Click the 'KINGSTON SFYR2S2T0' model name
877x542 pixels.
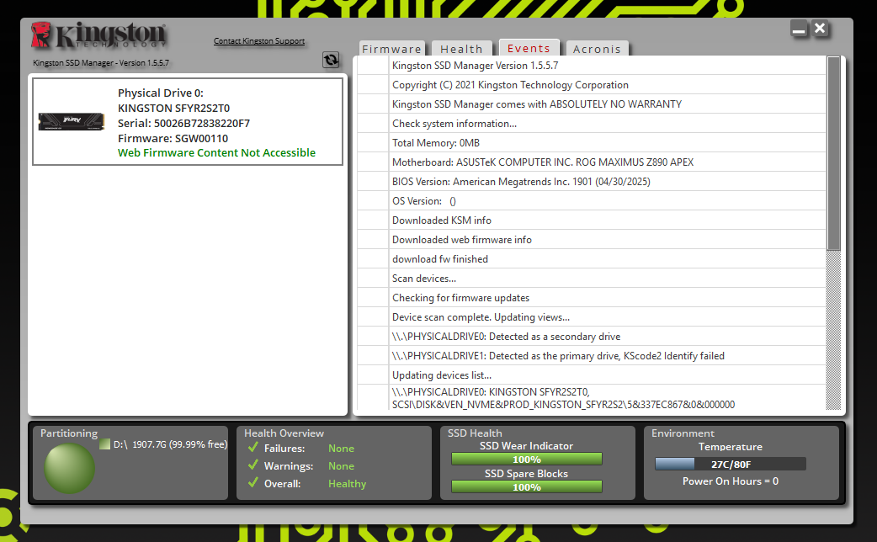click(174, 108)
